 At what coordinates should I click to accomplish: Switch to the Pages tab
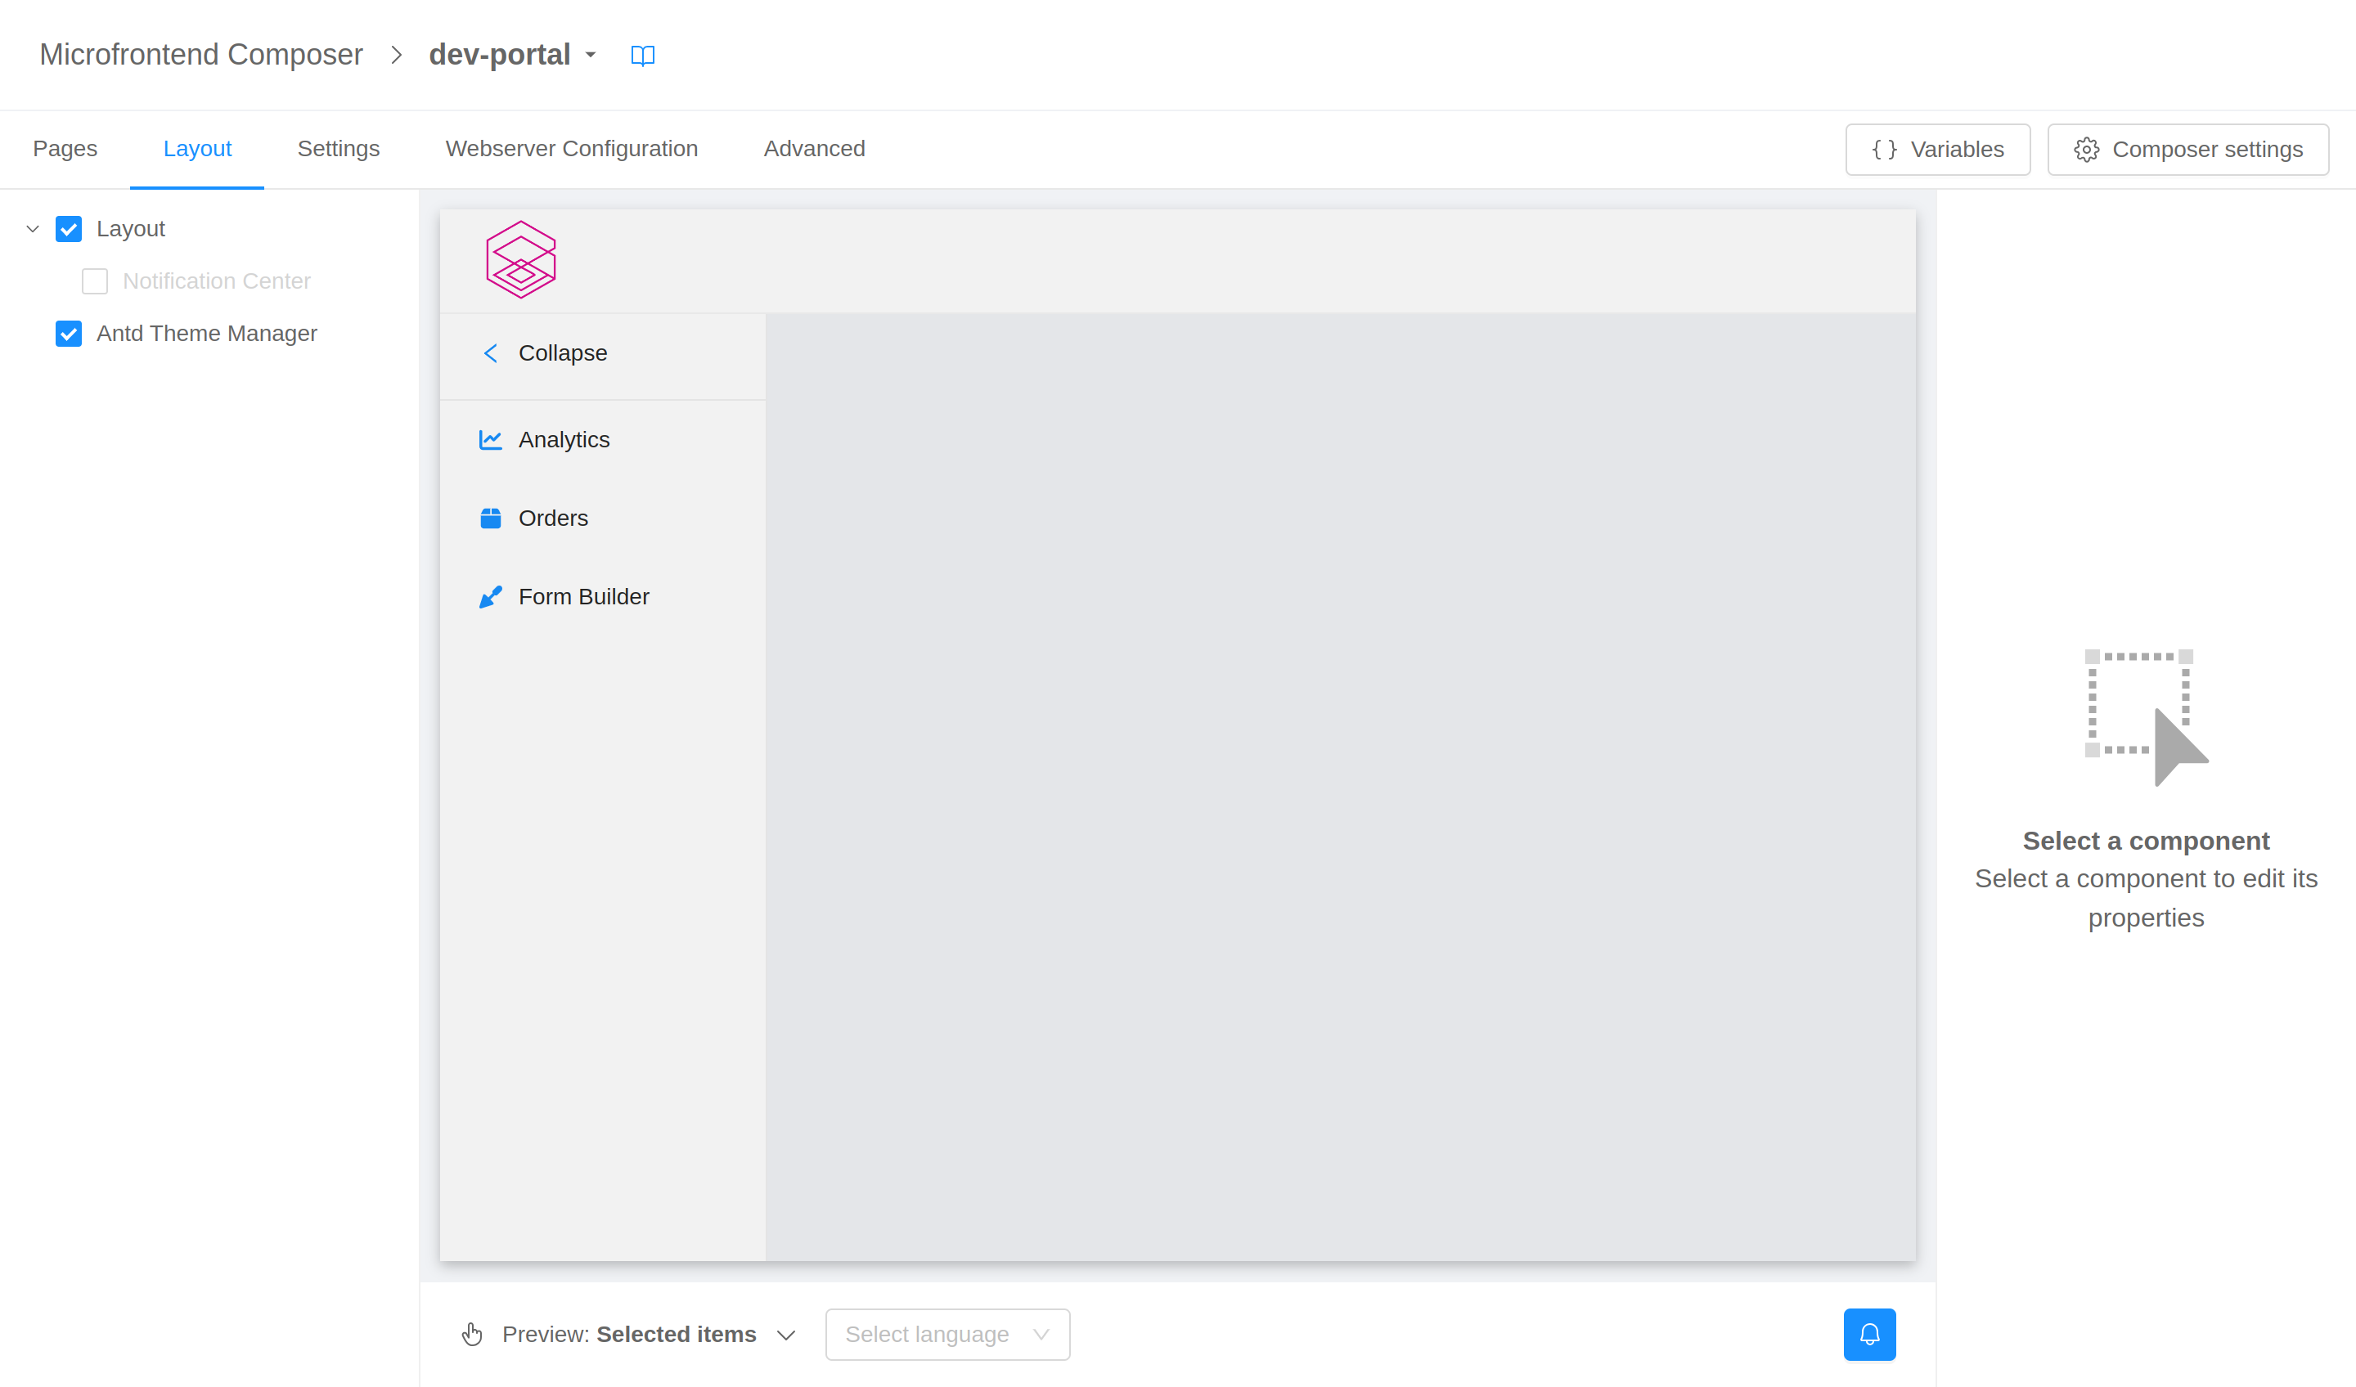(x=65, y=149)
